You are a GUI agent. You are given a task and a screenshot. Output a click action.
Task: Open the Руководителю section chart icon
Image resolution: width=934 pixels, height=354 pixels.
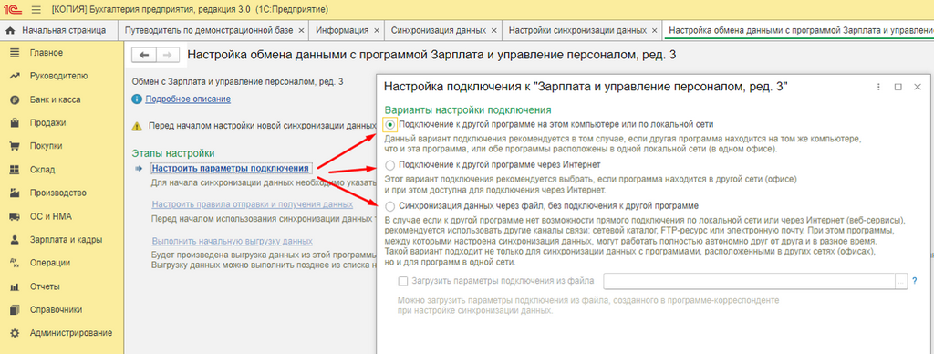point(15,77)
